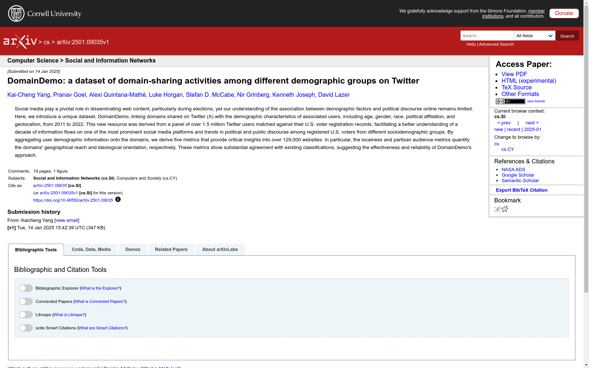
Task: Download TeX Source
Action: [x=516, y=88]
